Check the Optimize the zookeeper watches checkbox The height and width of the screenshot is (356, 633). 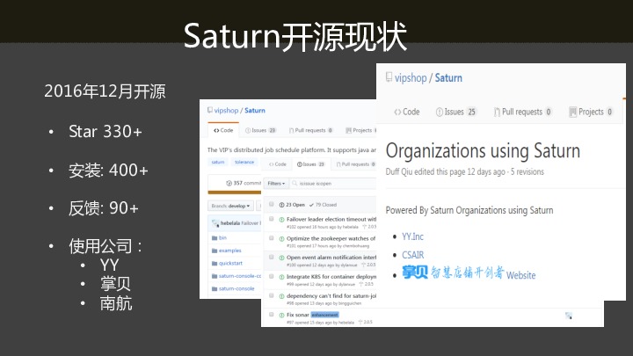pos(272,238)
